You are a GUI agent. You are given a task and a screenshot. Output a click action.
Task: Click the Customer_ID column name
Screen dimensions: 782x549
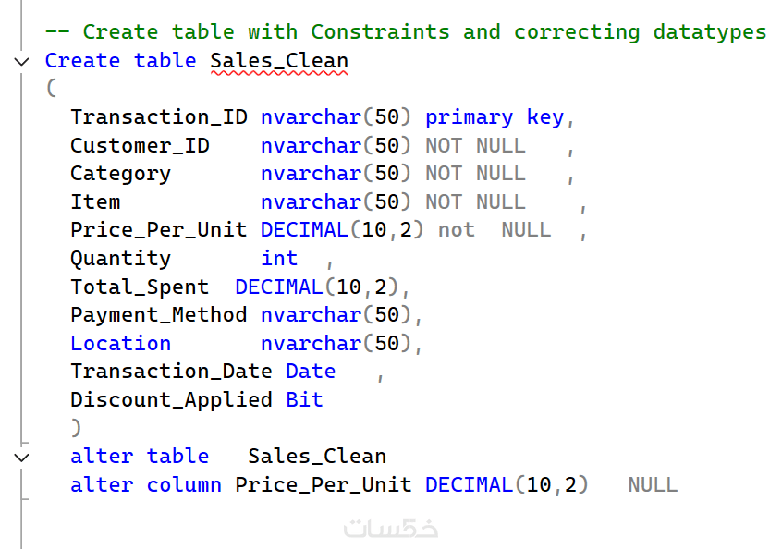pyautogui.click(x=140, y=146)
